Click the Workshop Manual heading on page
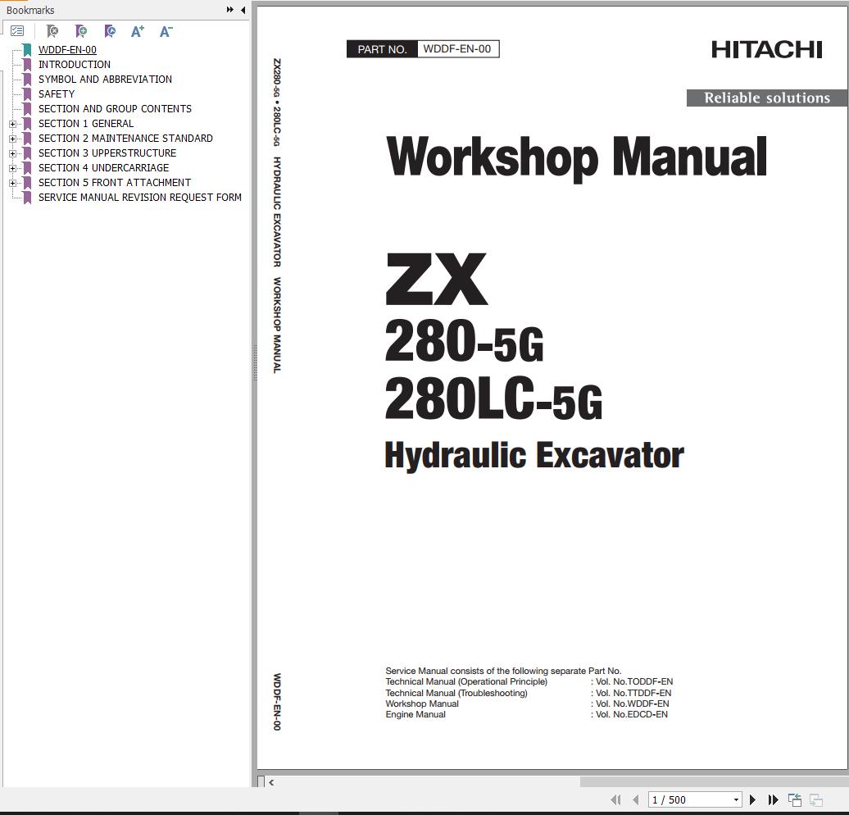The image size is (849, 815). click(577, 157)
